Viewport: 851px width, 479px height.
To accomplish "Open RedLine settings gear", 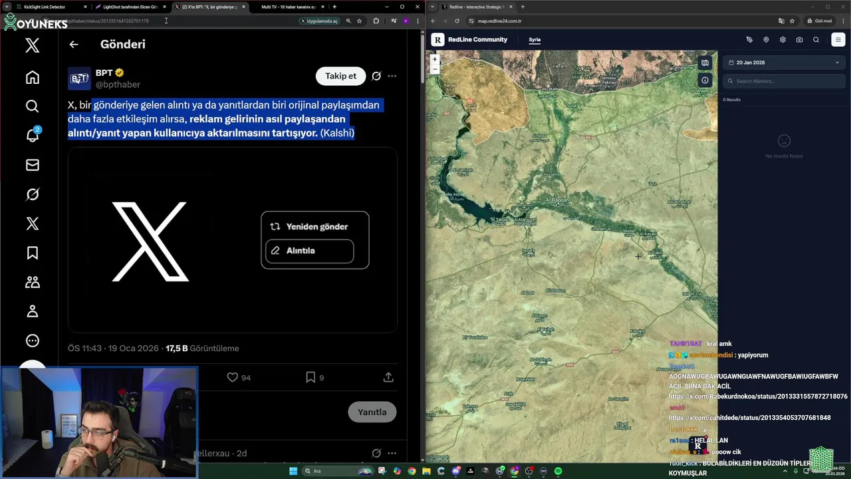I will coord(783,40).
